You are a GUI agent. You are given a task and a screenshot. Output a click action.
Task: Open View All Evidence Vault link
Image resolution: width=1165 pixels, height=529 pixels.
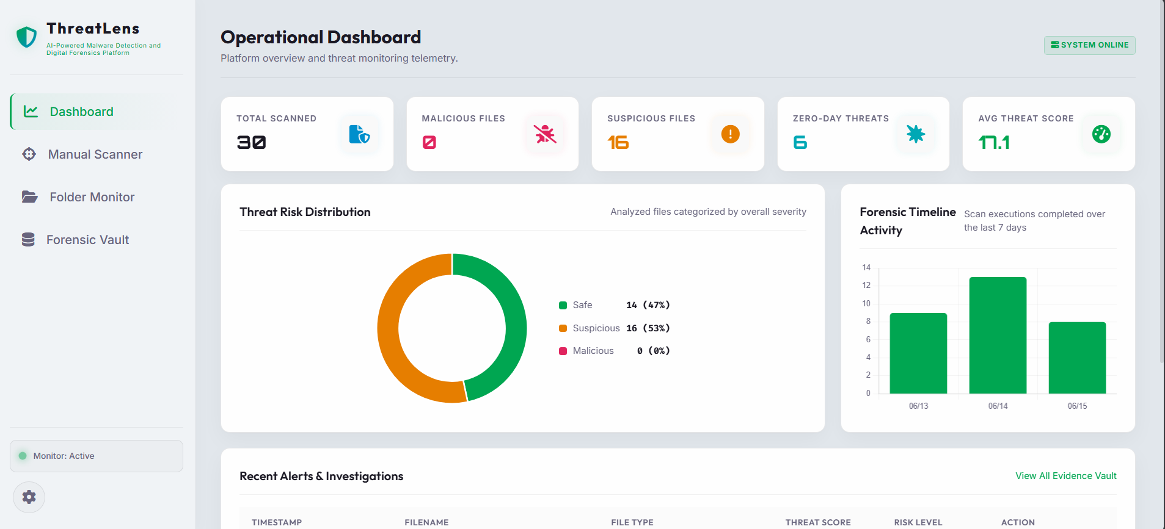1065,476
